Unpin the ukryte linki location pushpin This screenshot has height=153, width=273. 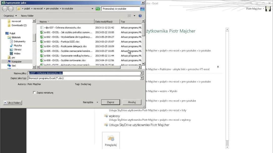tap(218, 67)
